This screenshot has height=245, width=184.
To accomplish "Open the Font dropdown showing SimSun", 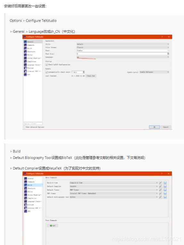I will 123,51.
